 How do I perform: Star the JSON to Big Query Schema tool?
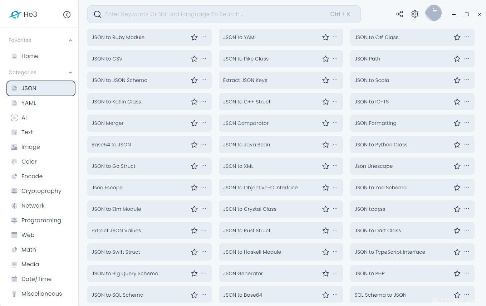194,273
